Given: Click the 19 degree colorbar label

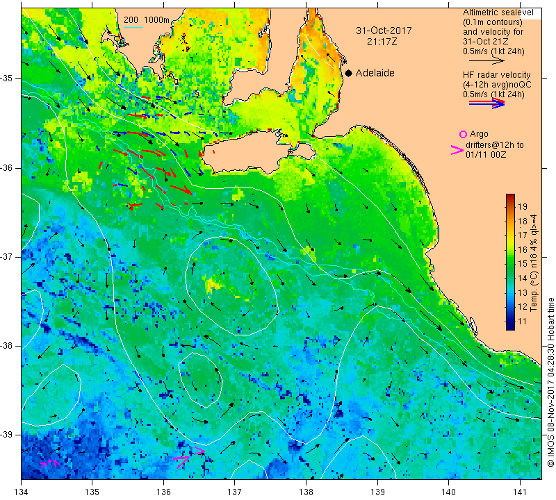Looking at the screenshot, I should (x=523, y=206).
